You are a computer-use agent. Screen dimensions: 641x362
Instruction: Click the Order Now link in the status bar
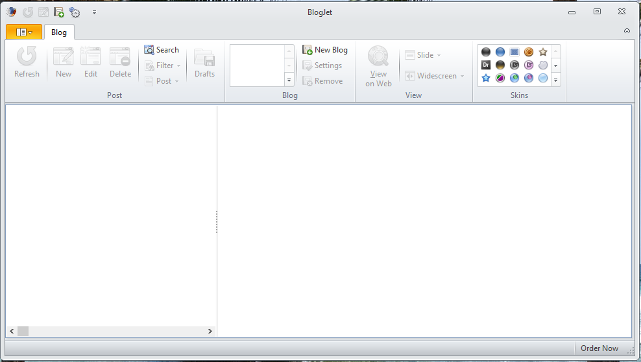599,348
